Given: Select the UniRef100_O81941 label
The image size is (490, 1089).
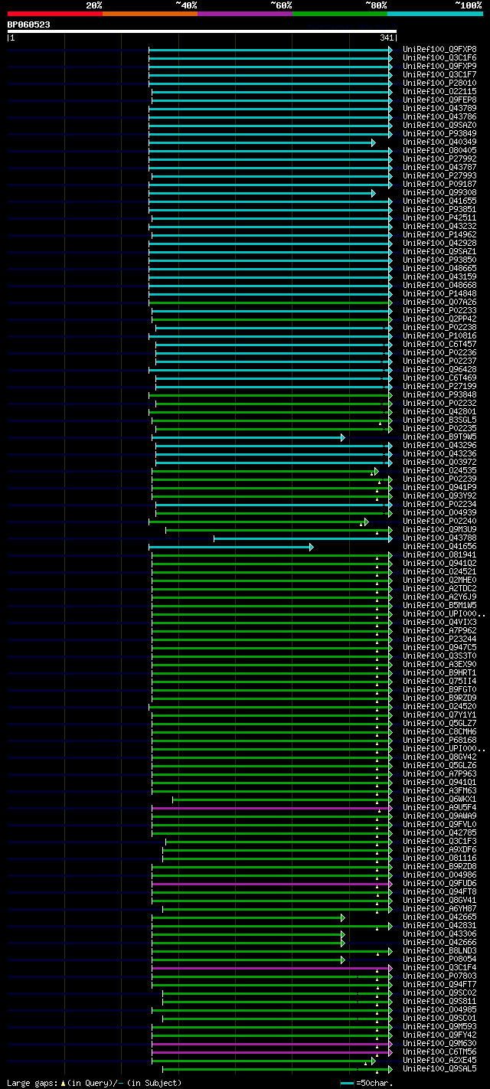Looking at the screenshot, I should [x=439, y=555].
